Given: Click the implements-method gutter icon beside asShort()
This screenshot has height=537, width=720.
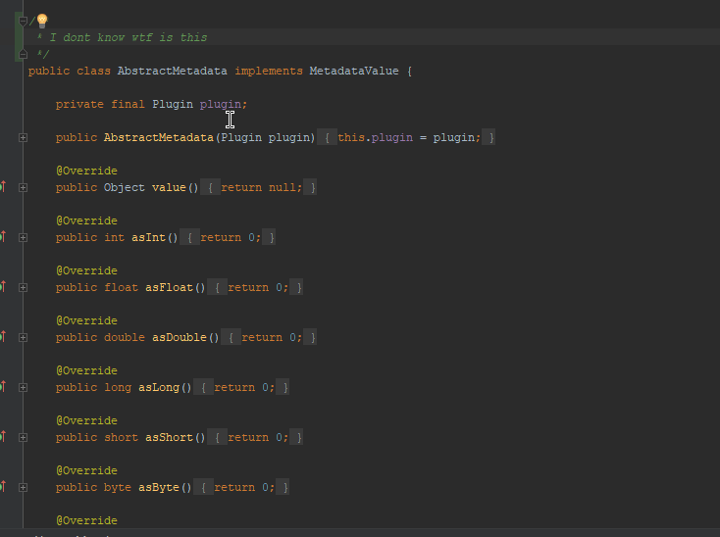Looking at the screenshot, I should pos(3,436).
